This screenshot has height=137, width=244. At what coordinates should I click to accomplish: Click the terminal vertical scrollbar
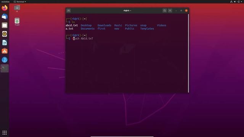pyautogui.click(x=188, y=53)
